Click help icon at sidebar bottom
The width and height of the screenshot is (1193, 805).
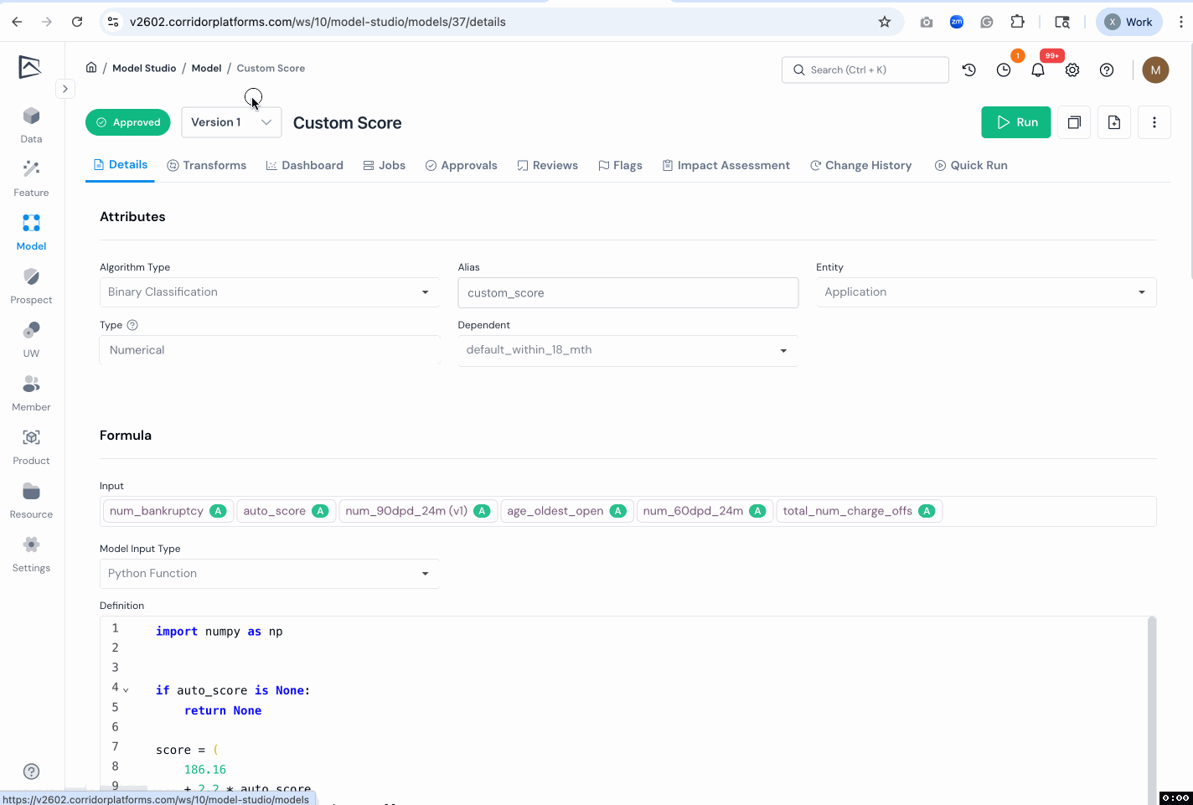tap(31, 771)
